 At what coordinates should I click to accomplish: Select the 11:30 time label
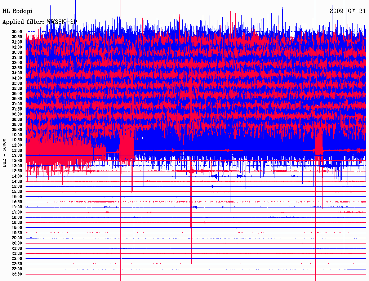pyautogui.click(x=17, y=150)
